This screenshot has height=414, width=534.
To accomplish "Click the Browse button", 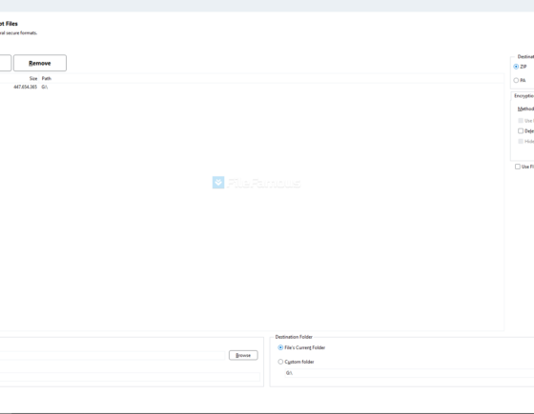I will click(x=243, y=355).
